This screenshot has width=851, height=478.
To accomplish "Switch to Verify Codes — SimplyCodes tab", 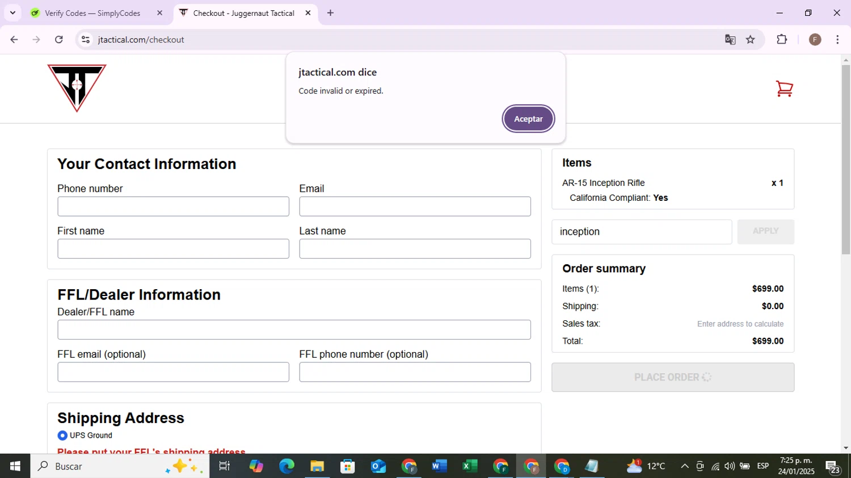I will pyautogui.click(x=92, y=13).
